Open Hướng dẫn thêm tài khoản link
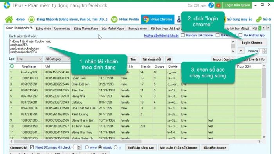The height and width of the screenshot is (154, 274). (161, 36)
